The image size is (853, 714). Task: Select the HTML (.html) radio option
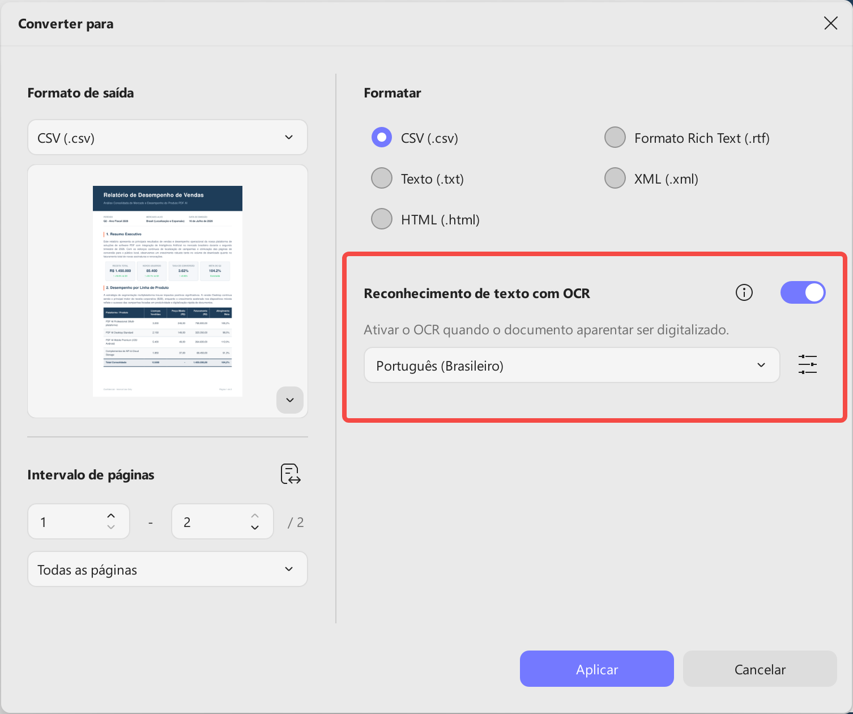pyautogui.click(x=425, y=219)
